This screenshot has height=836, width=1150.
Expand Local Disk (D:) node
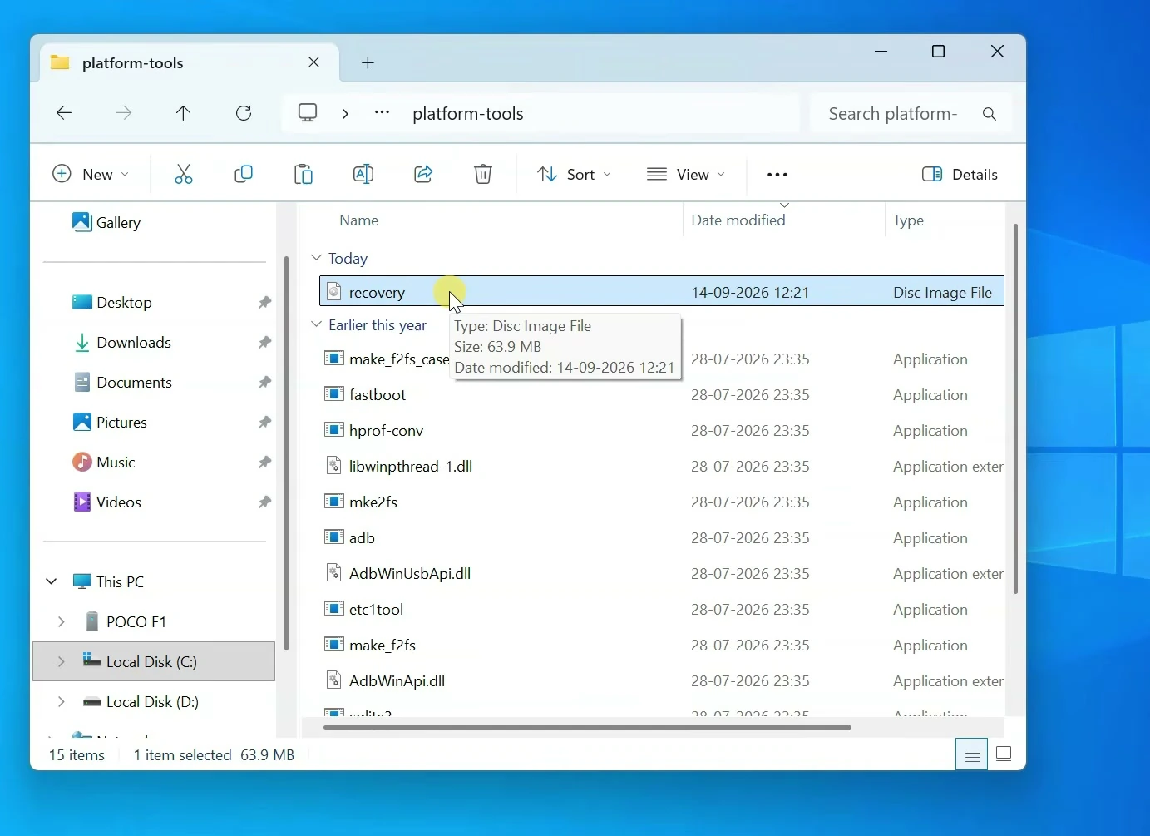[x=61, y=701]
